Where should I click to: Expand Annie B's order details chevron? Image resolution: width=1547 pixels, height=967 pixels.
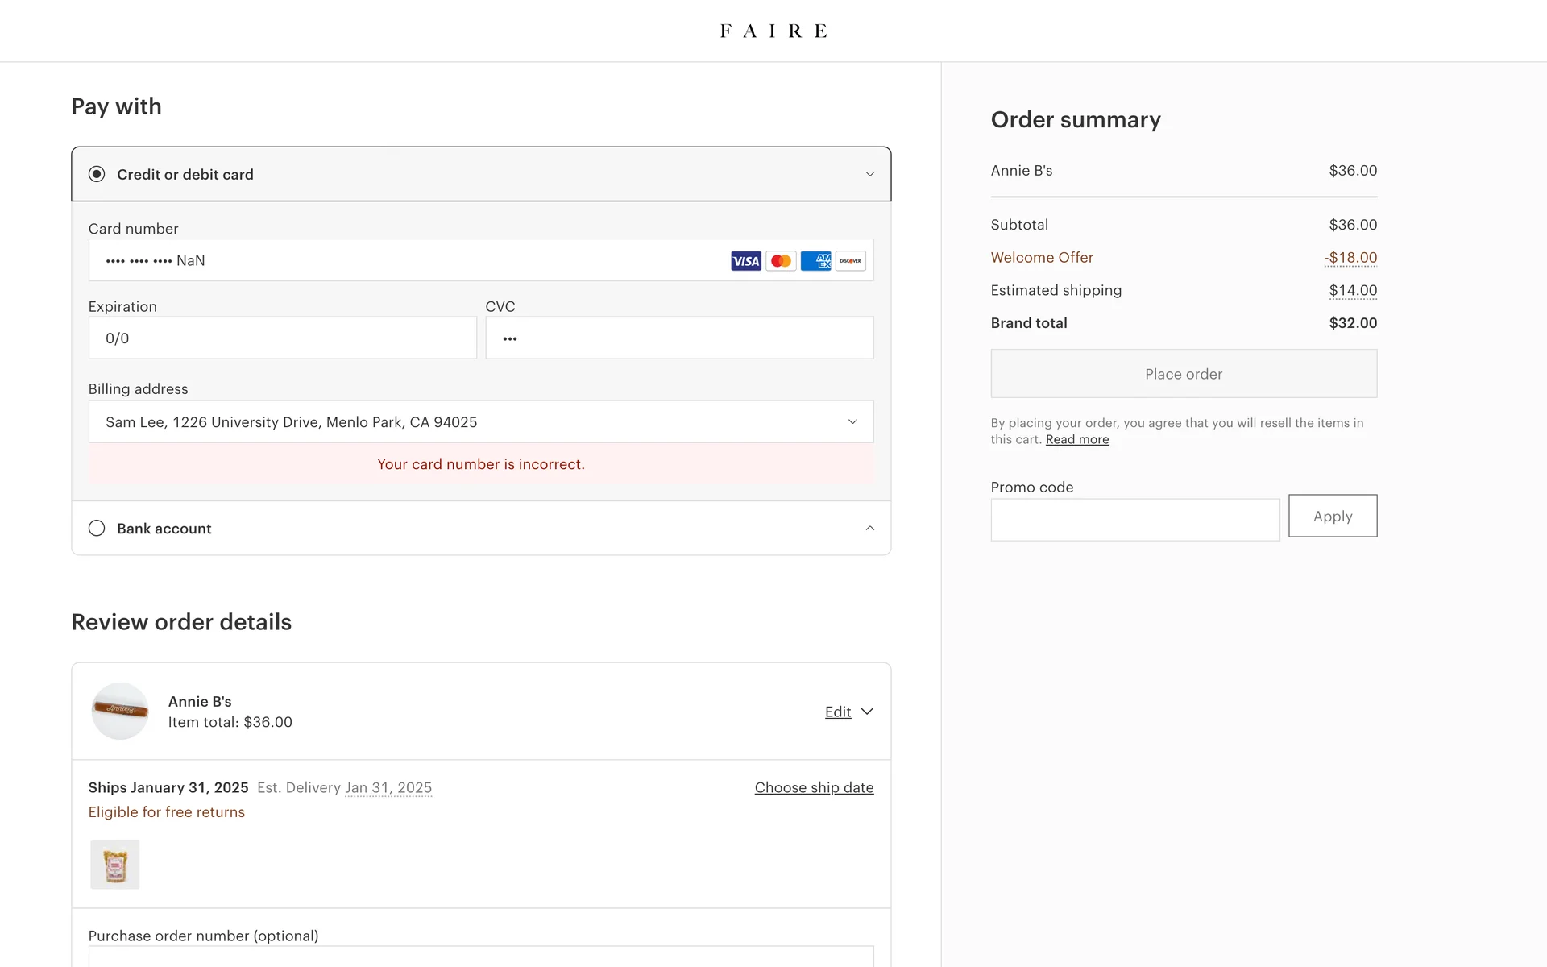pos(867,712)
